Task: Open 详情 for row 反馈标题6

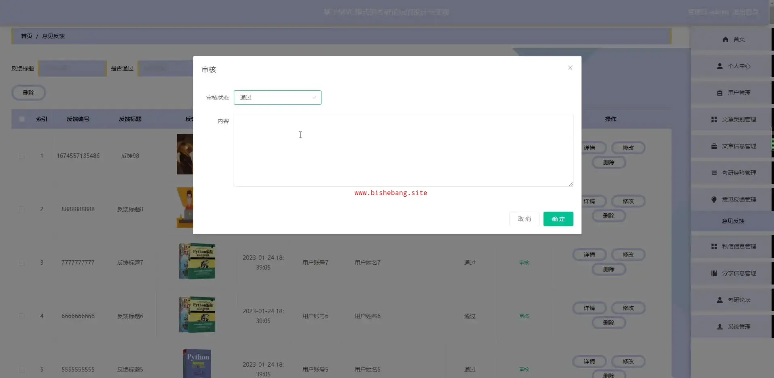Action: coord(589,308)
